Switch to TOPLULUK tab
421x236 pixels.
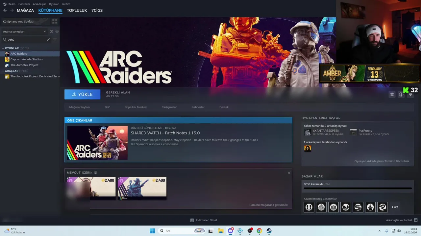click(x=77, y=10)
